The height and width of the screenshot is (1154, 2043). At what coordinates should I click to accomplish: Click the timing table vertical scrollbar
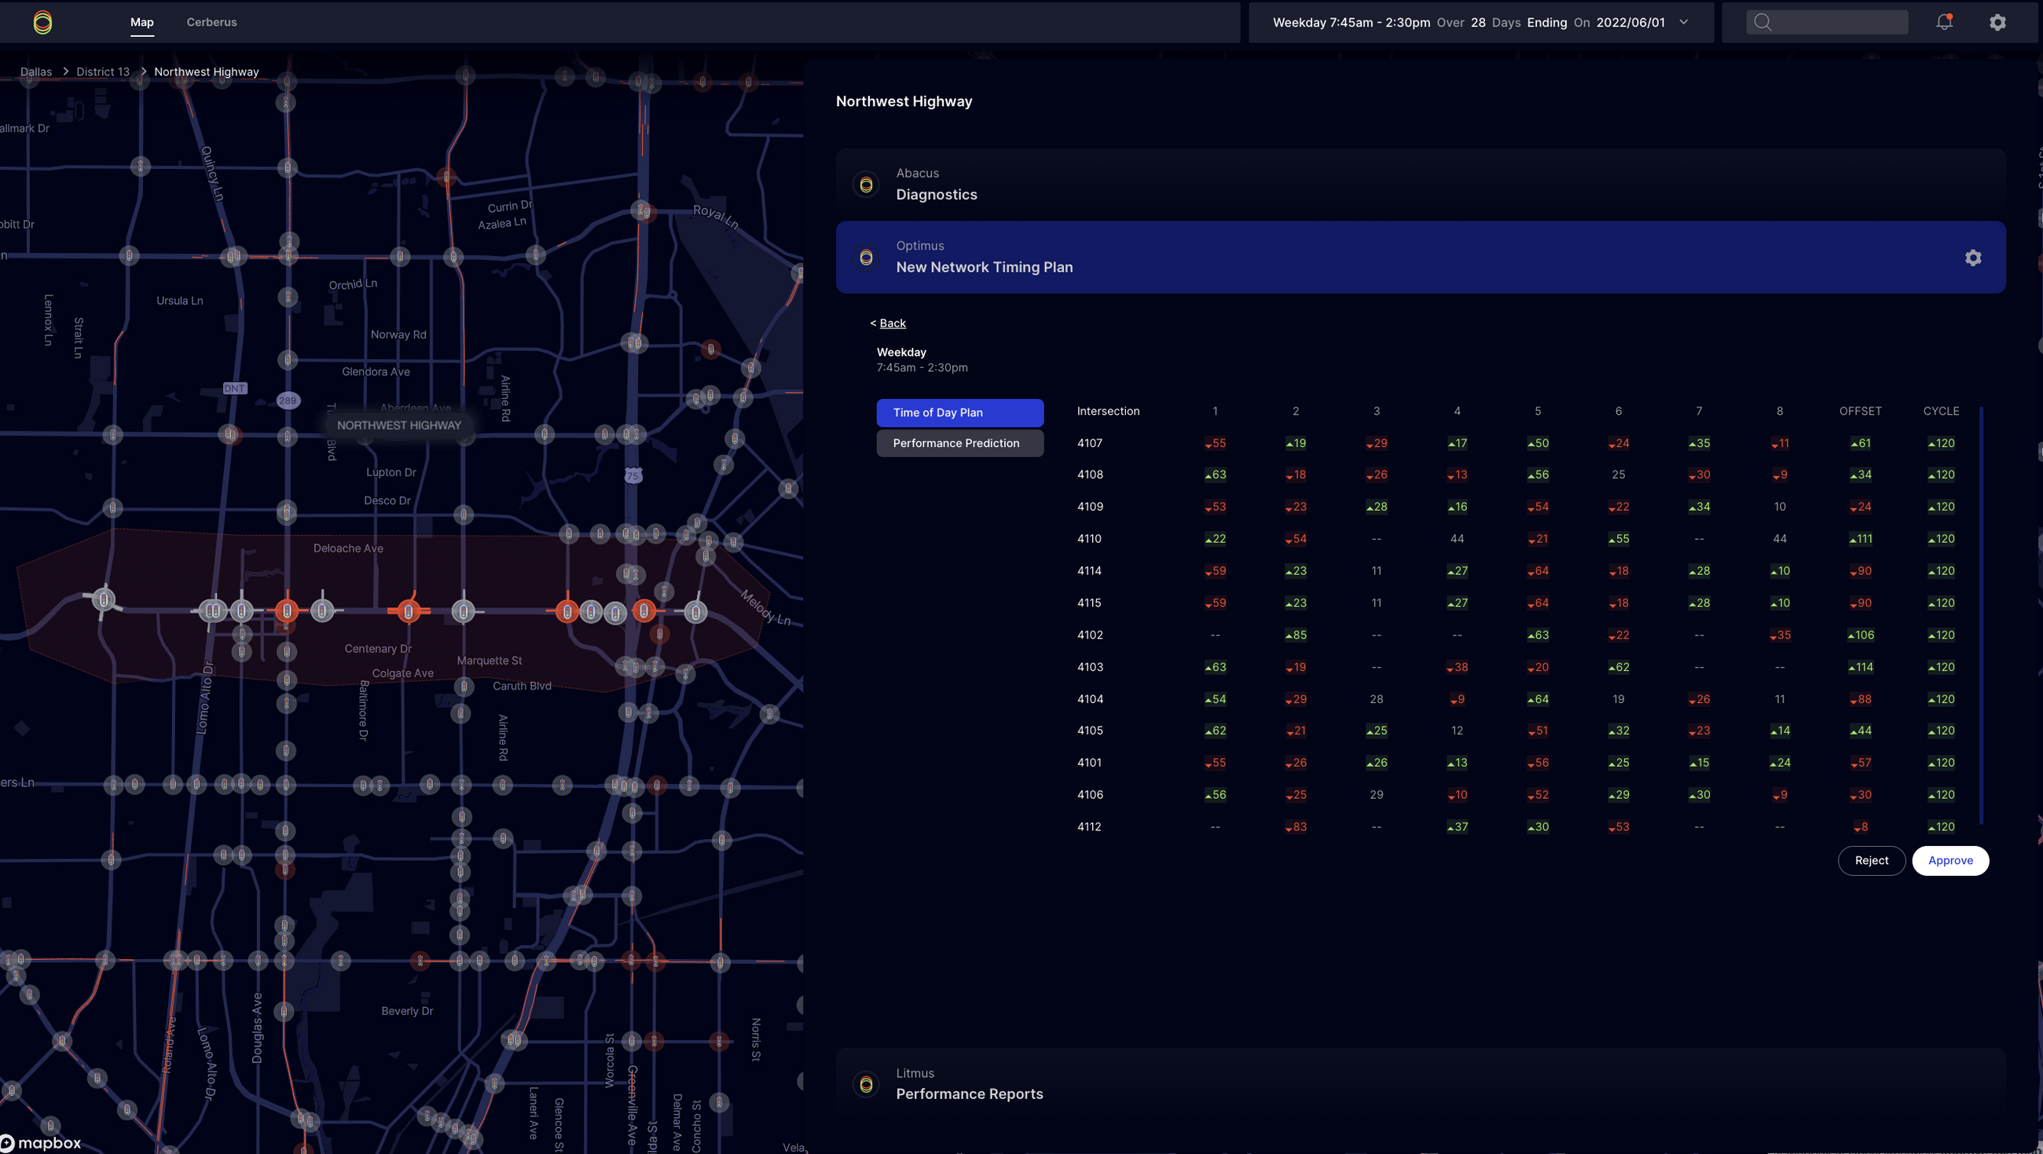pos(1980,614)
